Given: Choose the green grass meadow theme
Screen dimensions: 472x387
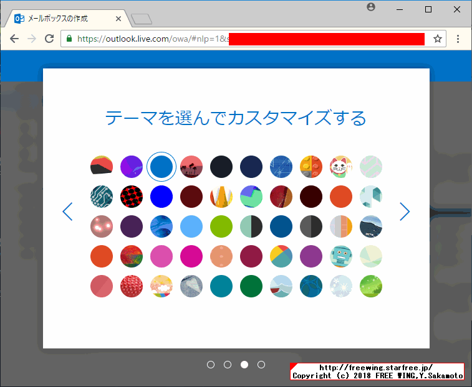Looking at the screenshot, I should [371, 286].
